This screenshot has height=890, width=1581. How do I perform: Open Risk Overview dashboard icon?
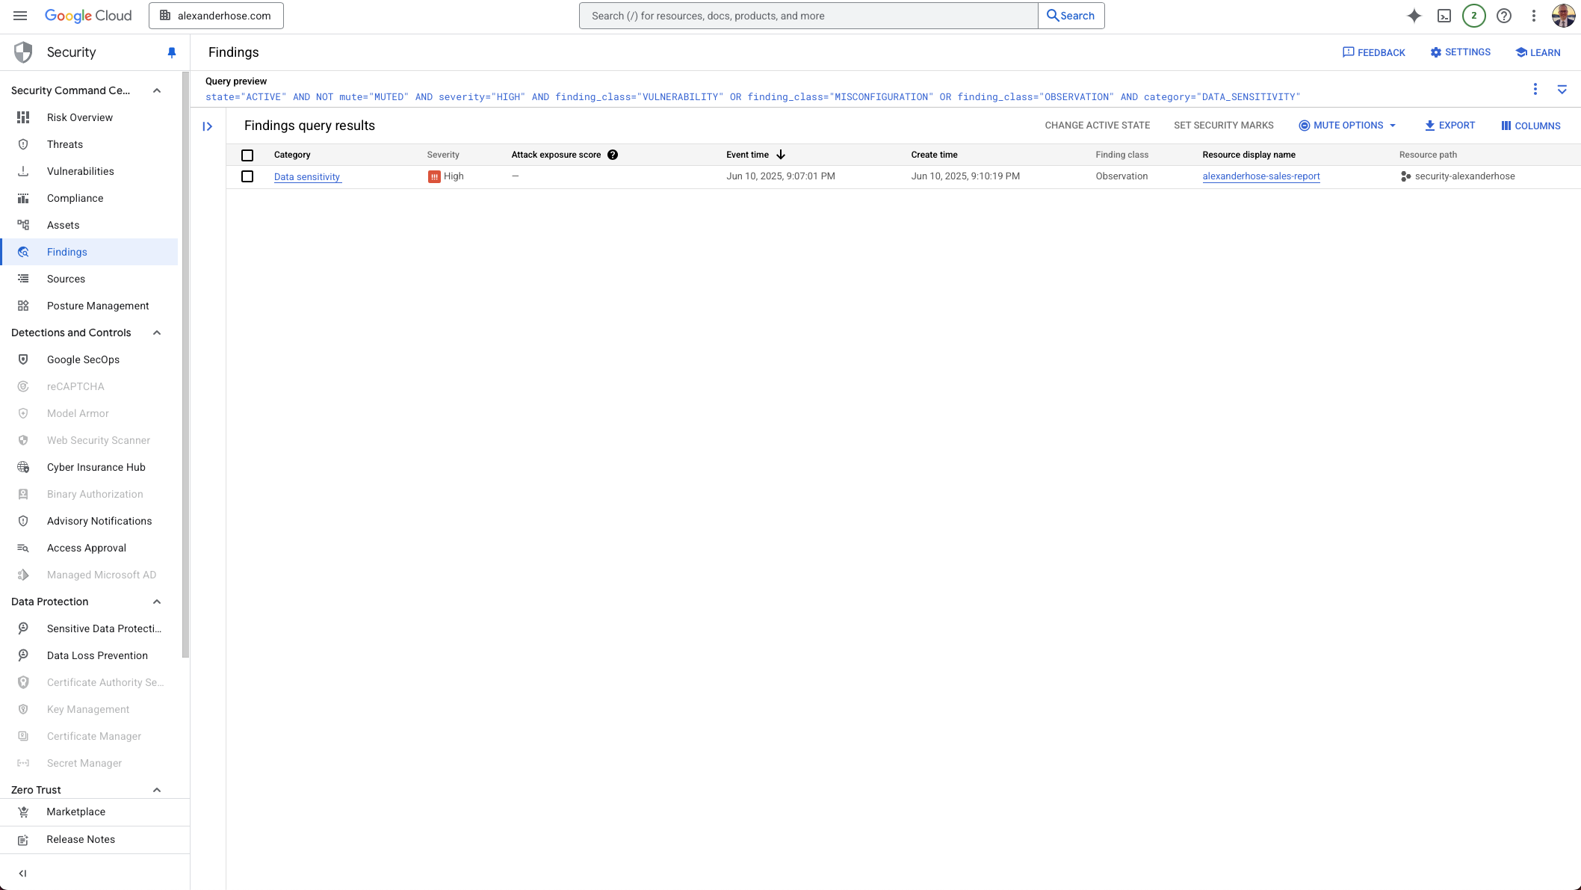point(23,117)
